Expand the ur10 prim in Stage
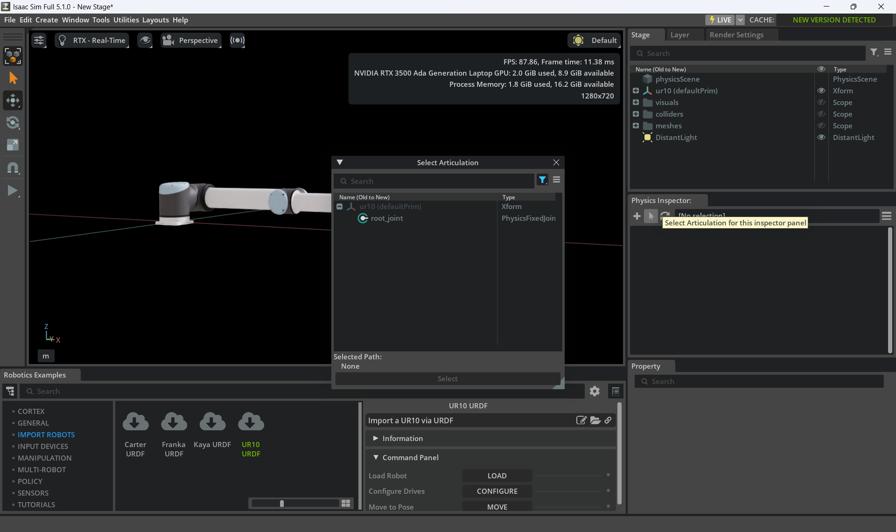 (636, 91)
